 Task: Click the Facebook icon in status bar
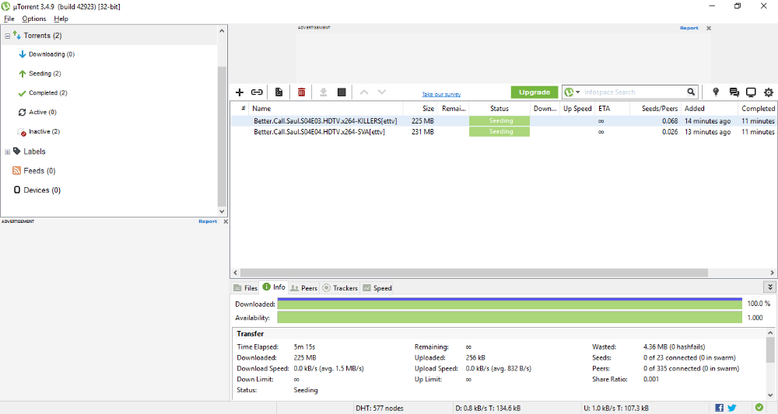[719, 408]
